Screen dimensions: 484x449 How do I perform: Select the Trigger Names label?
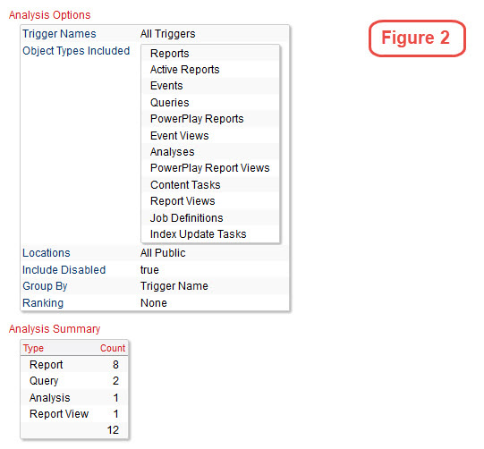[x=59, y=34]
